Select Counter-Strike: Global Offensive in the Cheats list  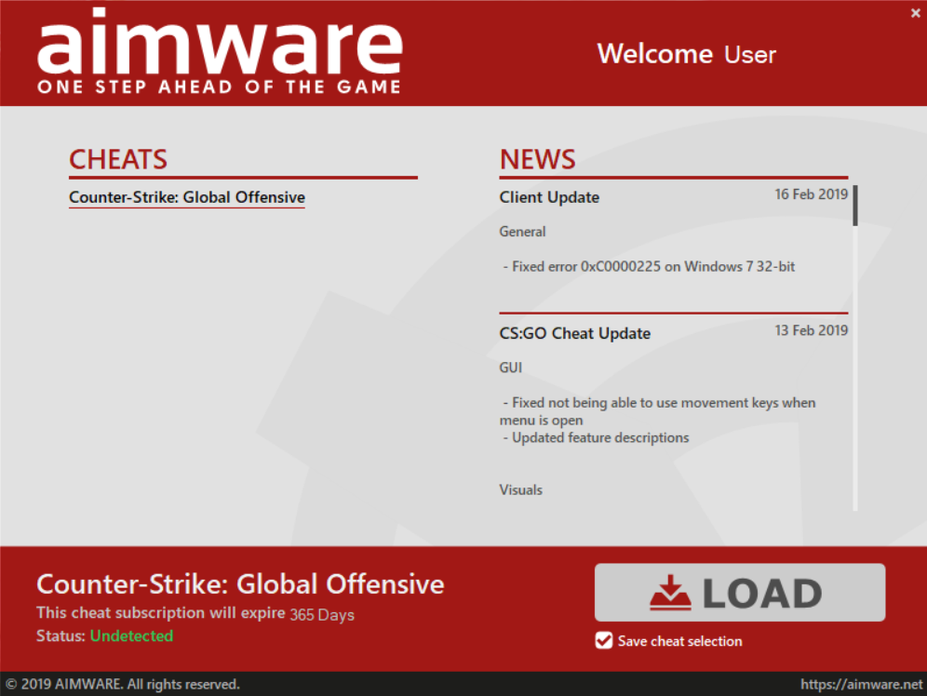click(x=187, y=196)
